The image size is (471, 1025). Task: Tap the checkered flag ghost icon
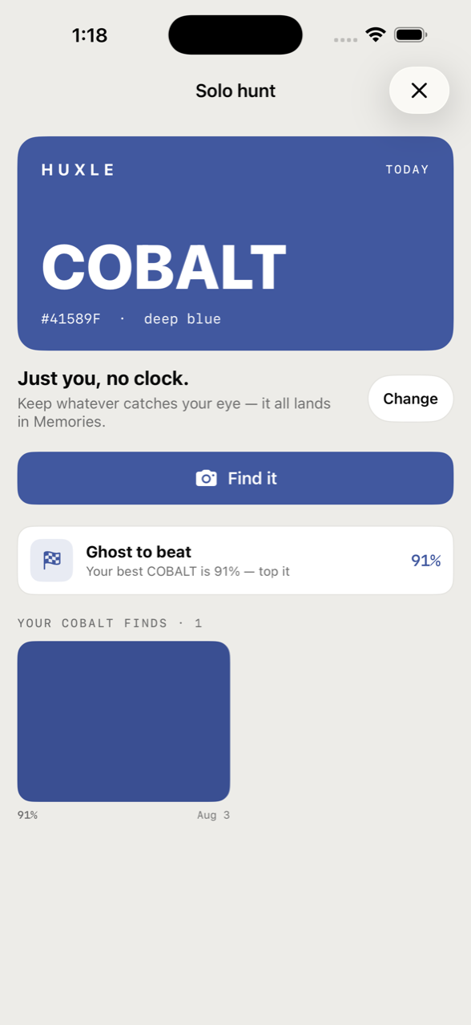52,560
